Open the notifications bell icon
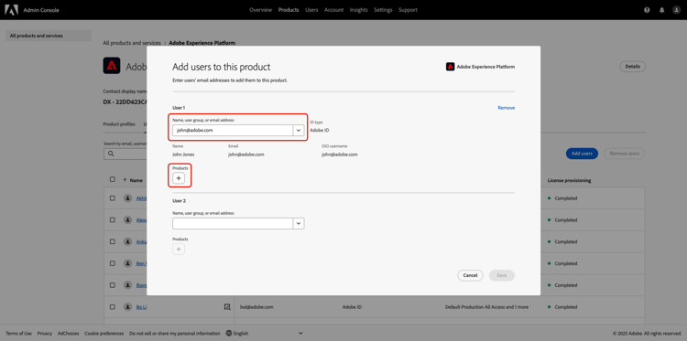This screenshot has height=341, width=687. tap(661, 10)
